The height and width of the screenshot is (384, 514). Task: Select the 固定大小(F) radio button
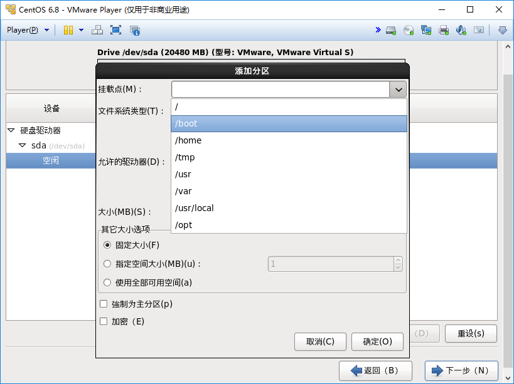(107, 245)
